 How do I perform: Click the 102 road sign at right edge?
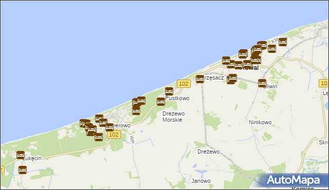point(324,83)
